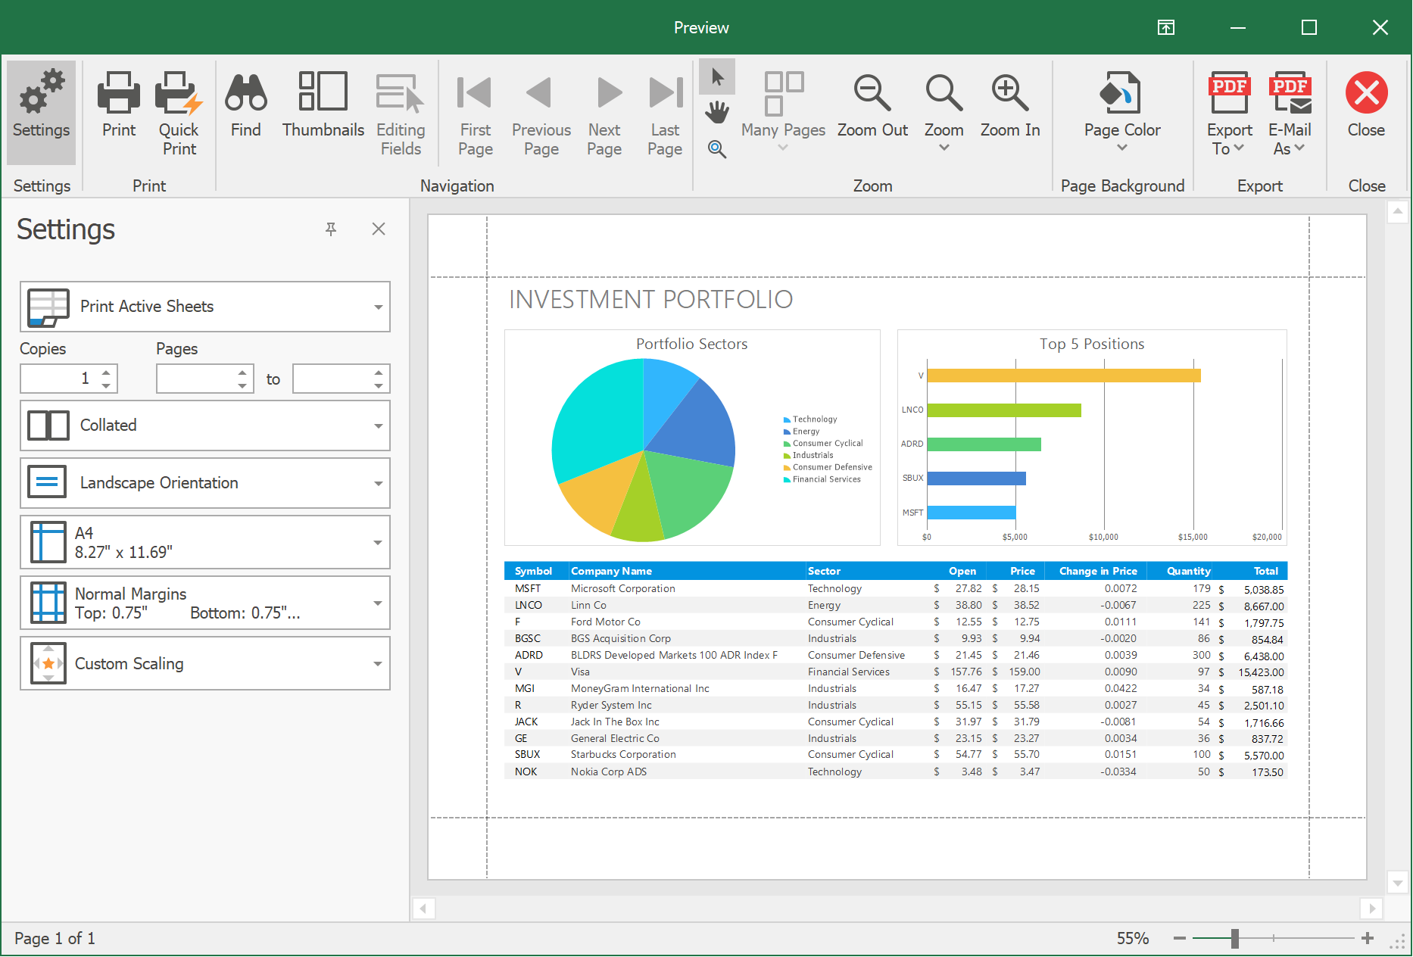The width and height of the screenshot is (1413, 957).
Task: Pin the Settings panel
Action: [x=331, y=229]
